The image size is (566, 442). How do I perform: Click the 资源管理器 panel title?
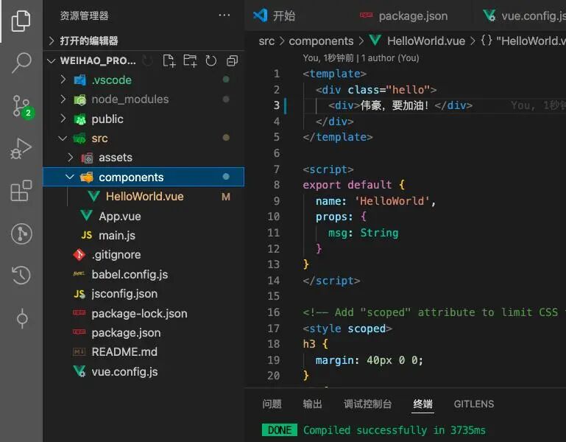click(84, 15)
